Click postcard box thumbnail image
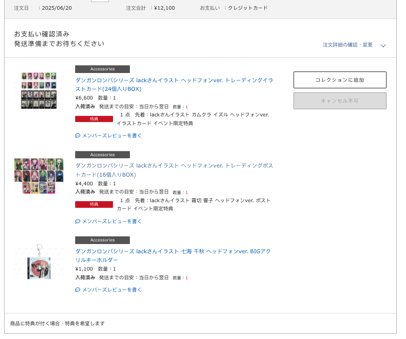406x339 pixels. [x=39, y=176]
